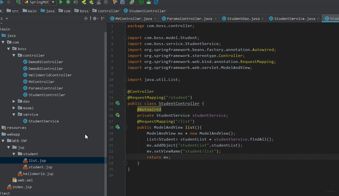Click the StudentController breadcrumb
The image size is (339, 196).
tap(145, 11)
